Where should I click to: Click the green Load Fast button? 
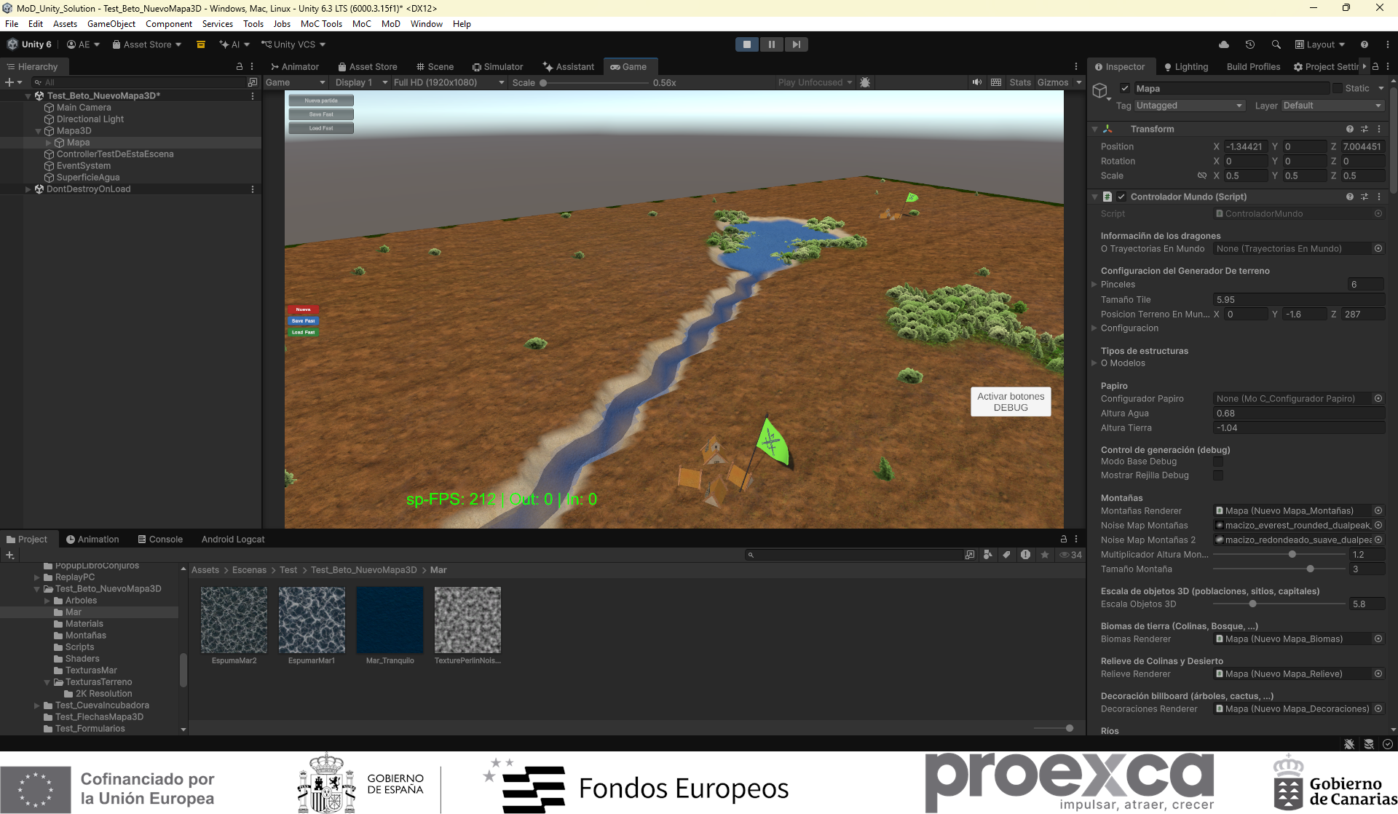pyautogui.click(x=303, y=332)
